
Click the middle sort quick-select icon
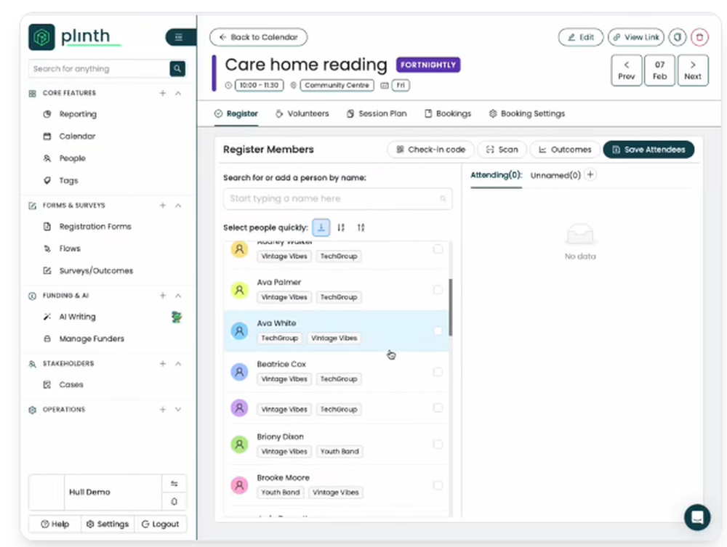[x=341, y=227]
